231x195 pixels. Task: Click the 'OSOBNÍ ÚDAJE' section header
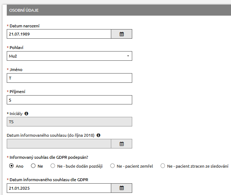click(x=24, y=10)
